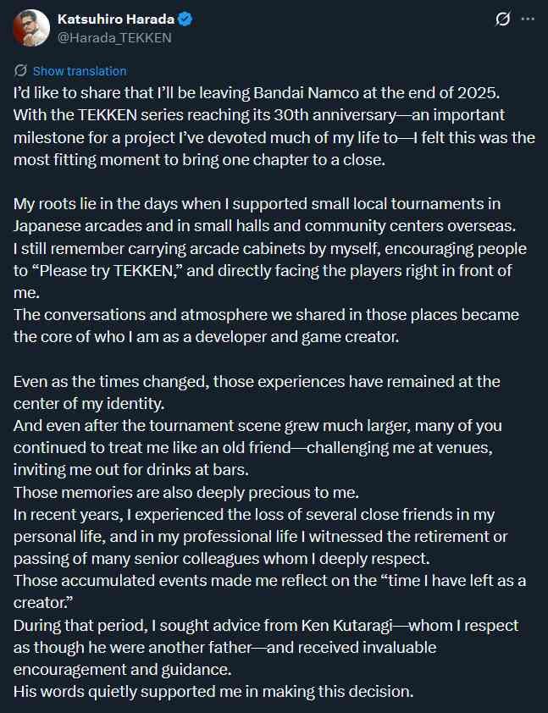Viewport: 548px width, 713px height.
Task: Click the line ending "developer and game creator"
Action: pyautogui.click(x=206, y=337)
